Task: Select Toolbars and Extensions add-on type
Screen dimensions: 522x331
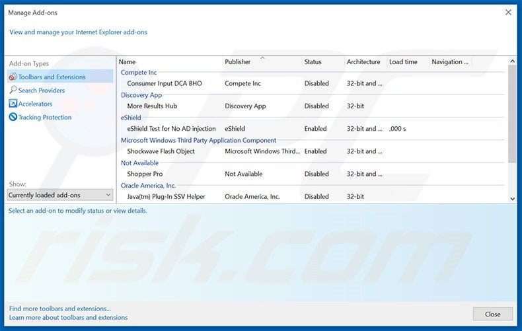Action: click(60, 77)
